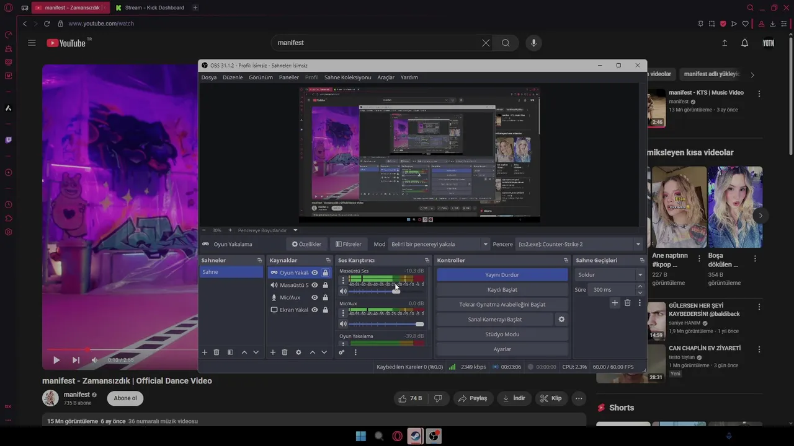Open advanced audio properties gears icon

pyautogui.click(x=342, y=352)
